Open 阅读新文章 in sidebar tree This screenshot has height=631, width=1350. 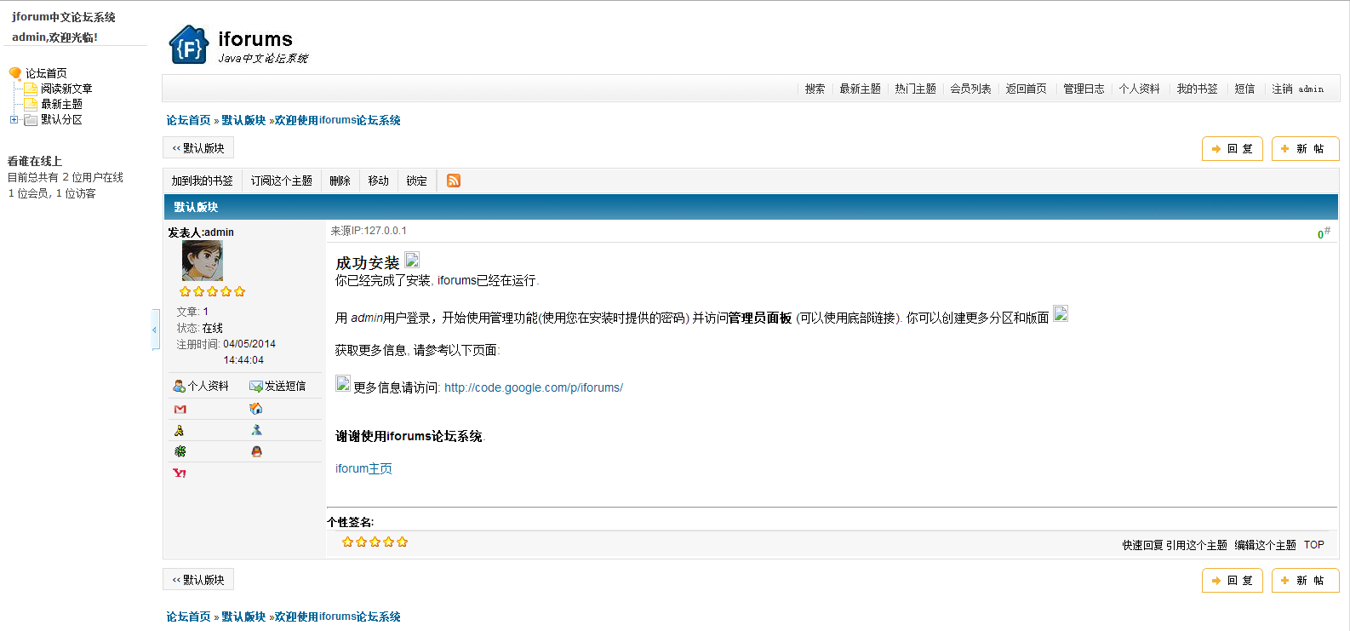click(x=66, y=89)
